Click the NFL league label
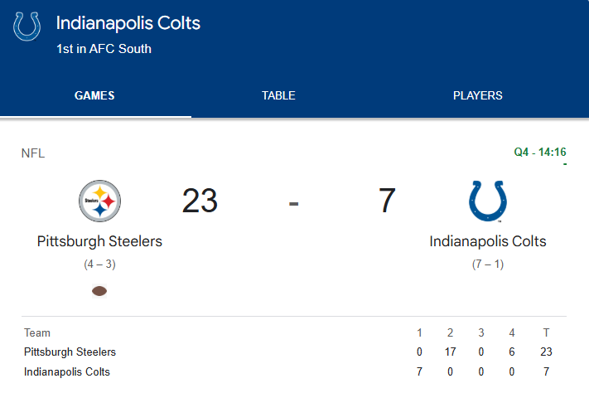 (33, 153)
